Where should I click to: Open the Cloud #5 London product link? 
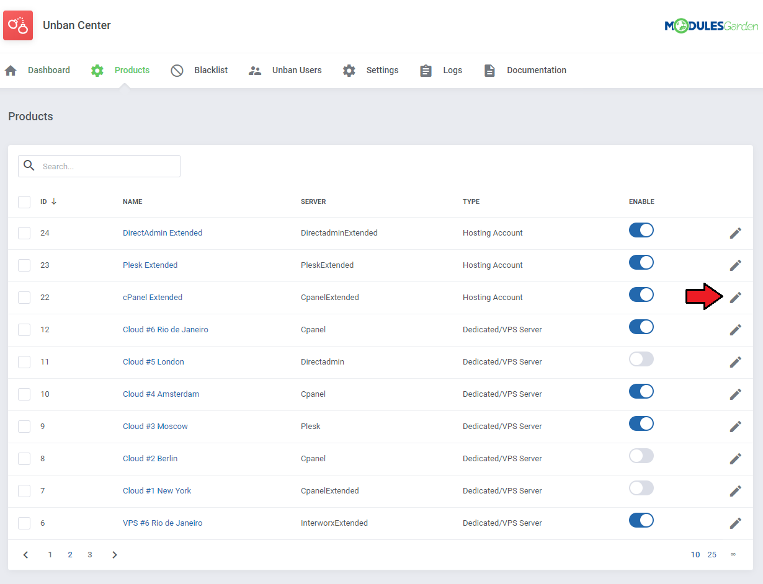point(153,362)
